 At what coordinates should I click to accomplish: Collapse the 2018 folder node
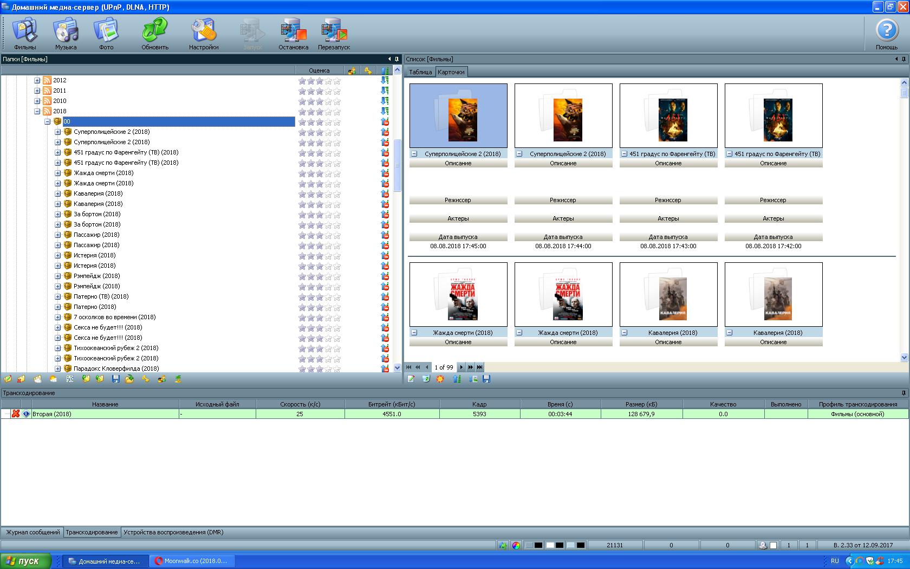point(37,111)
